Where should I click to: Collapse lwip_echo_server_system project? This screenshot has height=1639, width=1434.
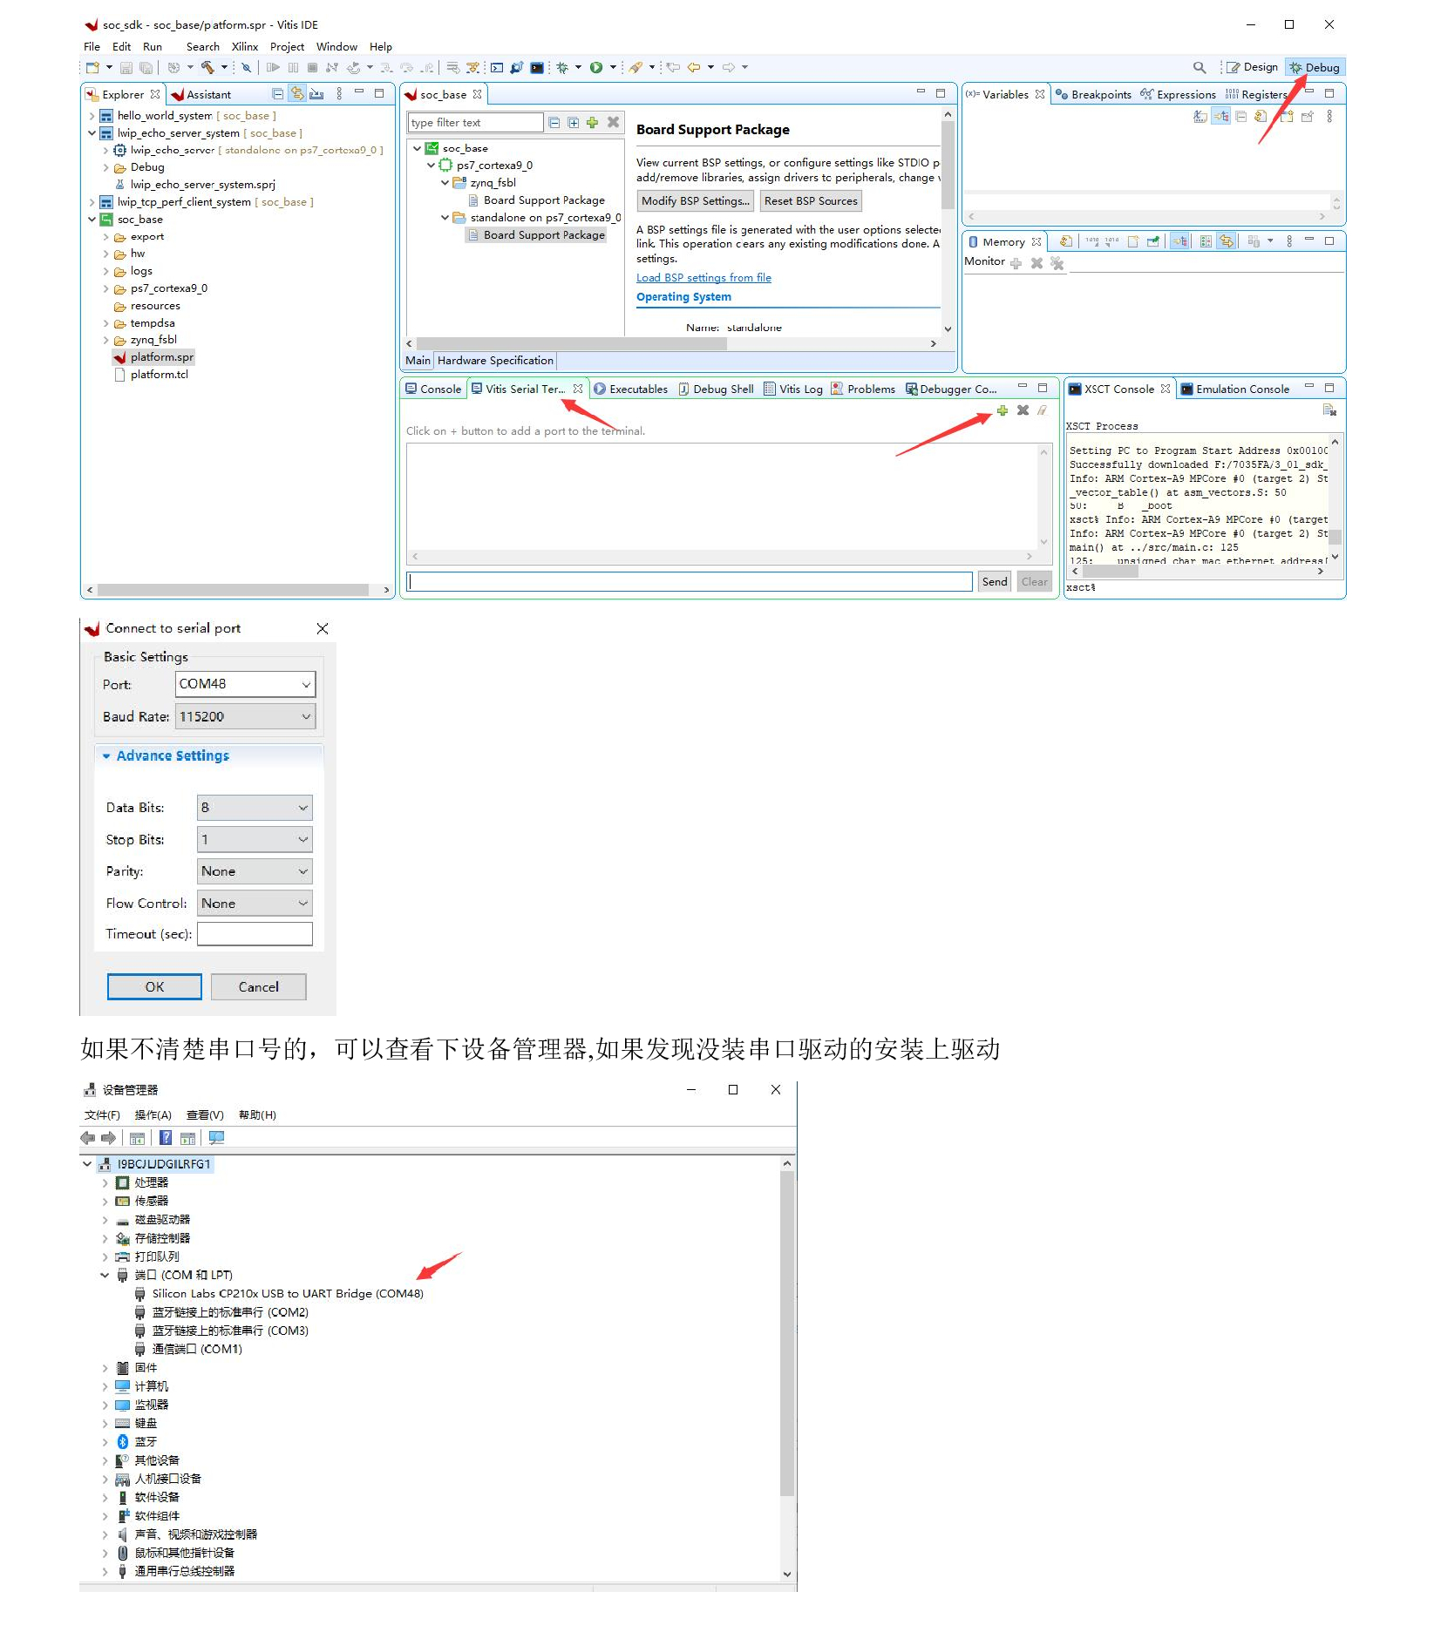point(92,132)
